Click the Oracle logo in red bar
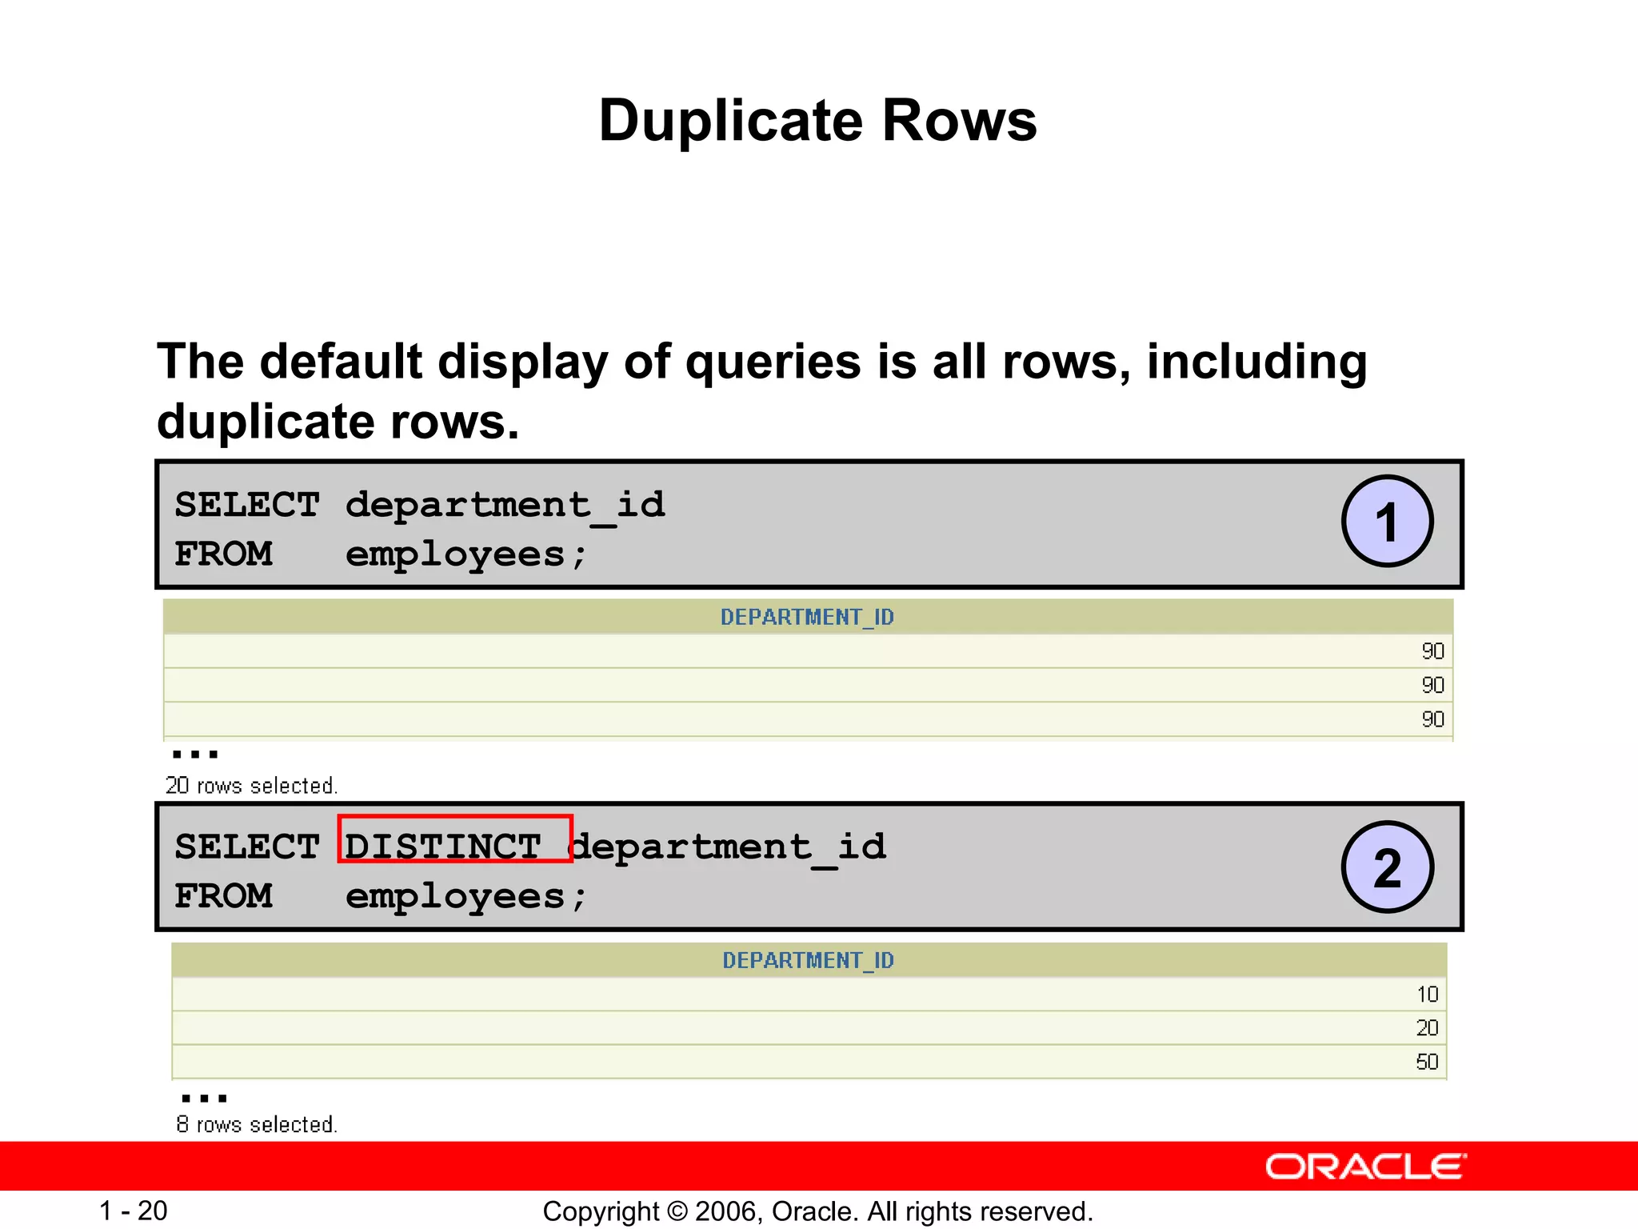1638x1229 pixels. click(1365, 1167)
